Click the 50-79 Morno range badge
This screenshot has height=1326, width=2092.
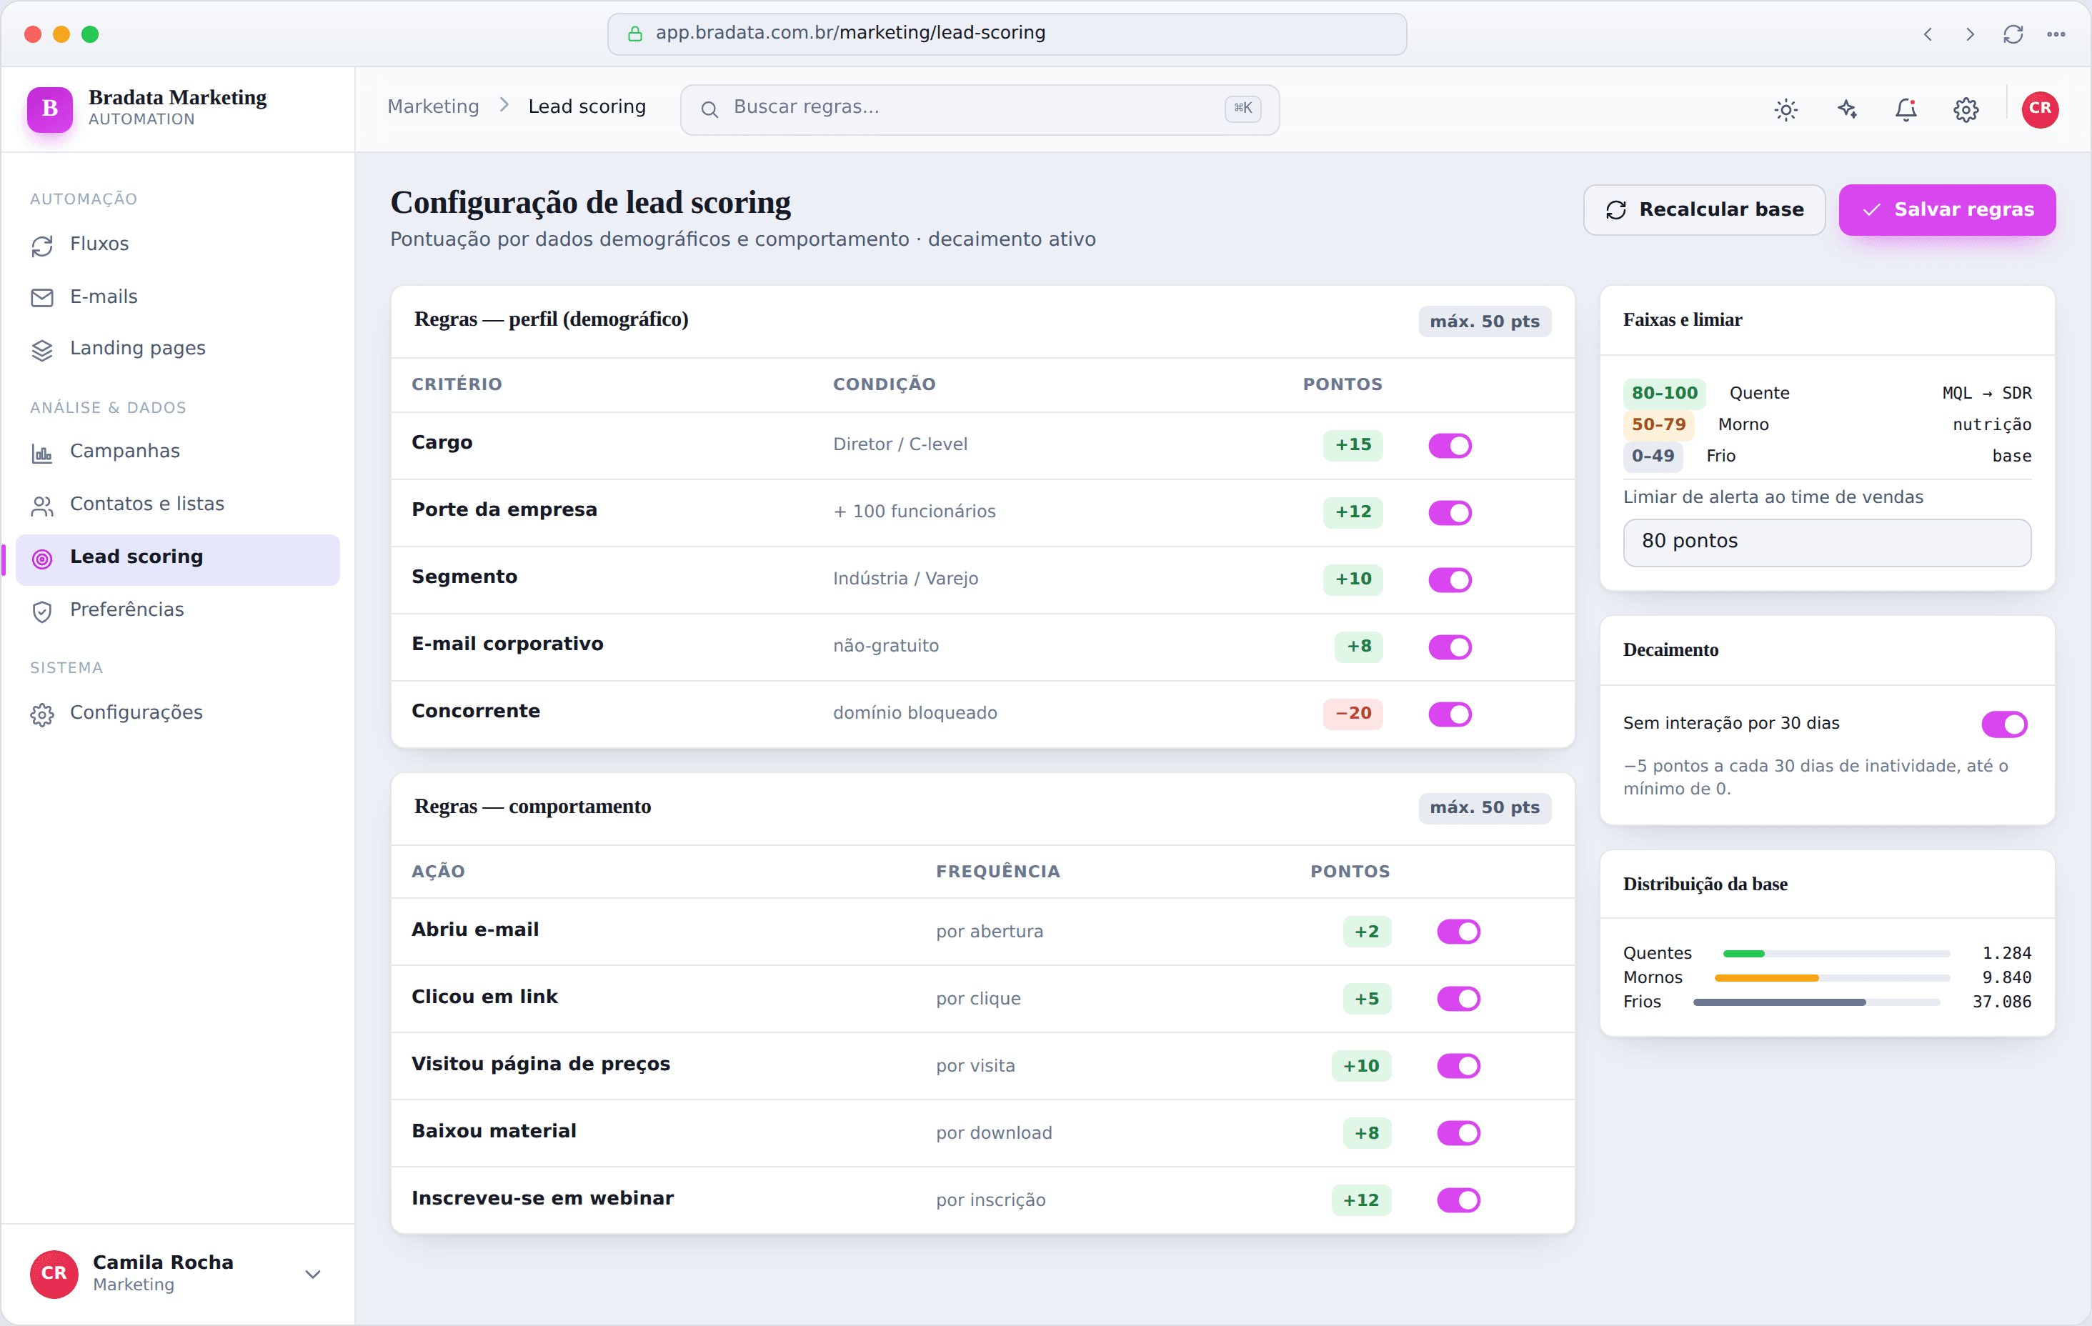(x=1658, y=424)
